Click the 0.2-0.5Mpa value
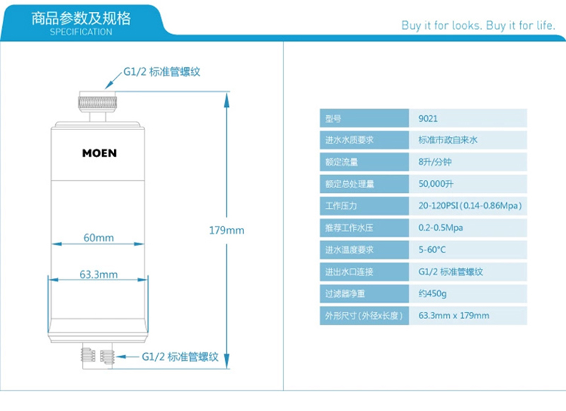This screenshot has height=411, width=566. click(440, 228)
